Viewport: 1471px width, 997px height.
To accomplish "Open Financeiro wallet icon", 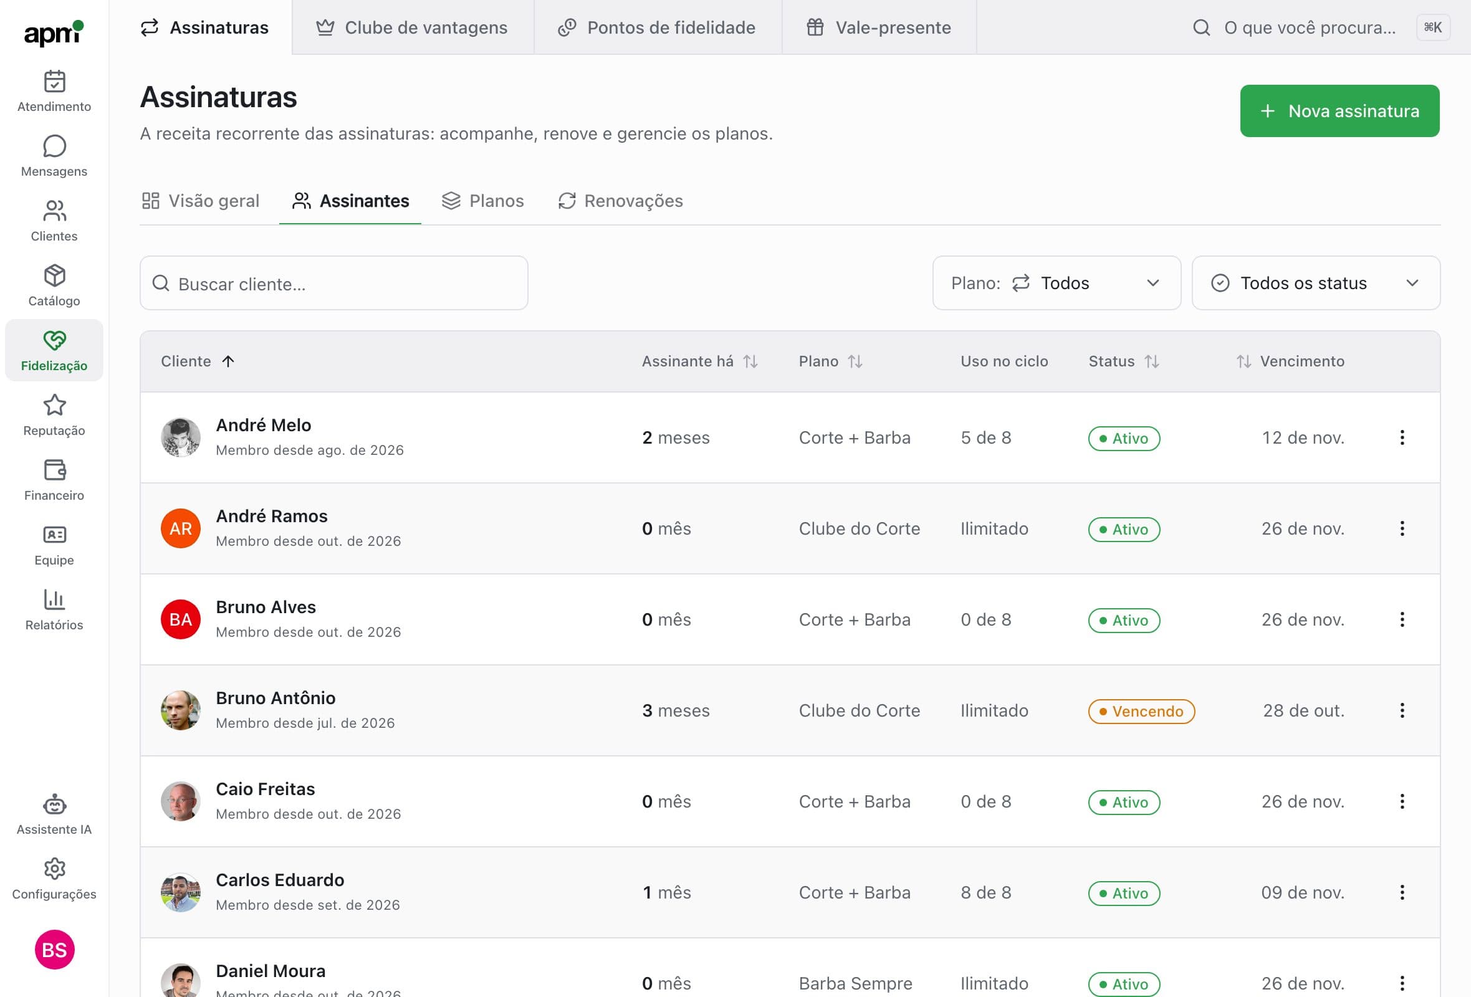I will point(54,470).
